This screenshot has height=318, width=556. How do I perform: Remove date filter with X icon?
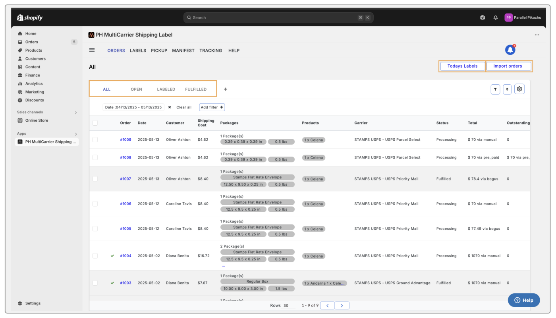pos(170,107)
